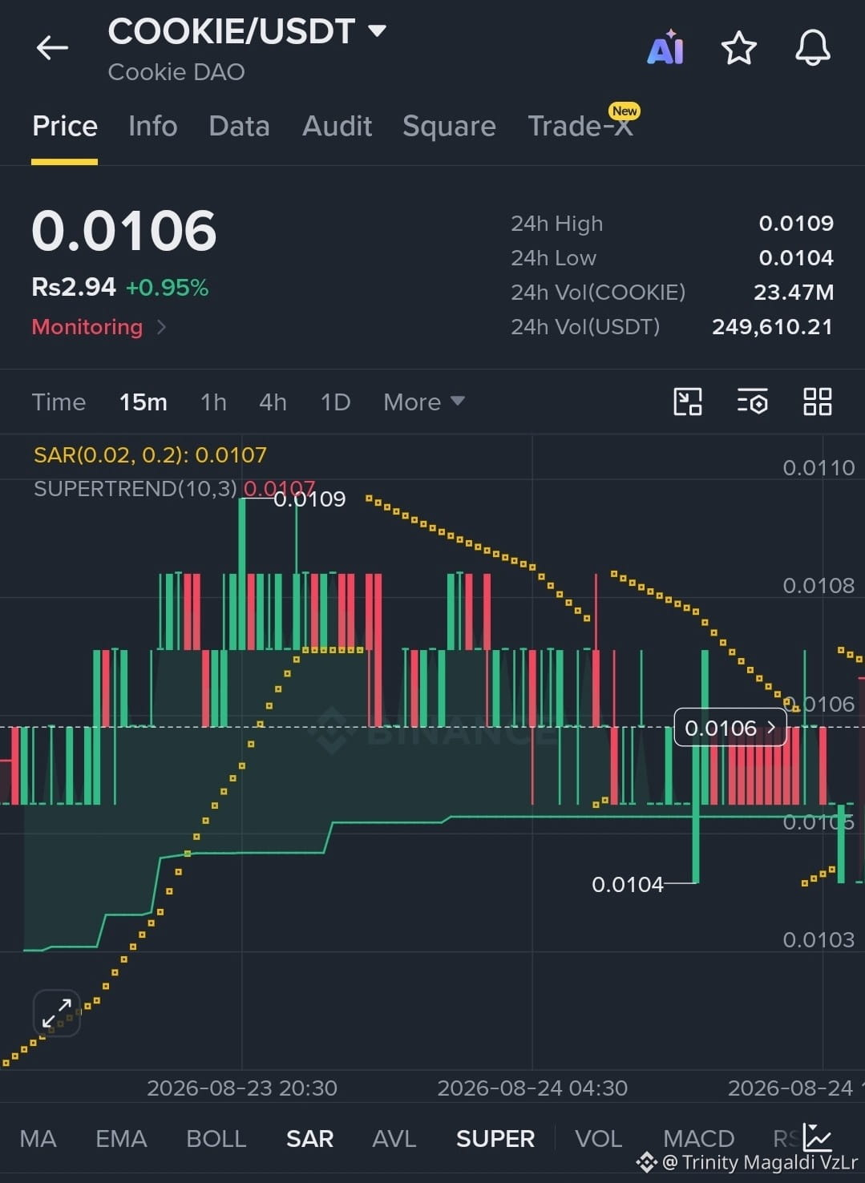This screenshot has width=865, height=1183.
Task: Open chart indicator settings icon
Action: coord(752,402)
